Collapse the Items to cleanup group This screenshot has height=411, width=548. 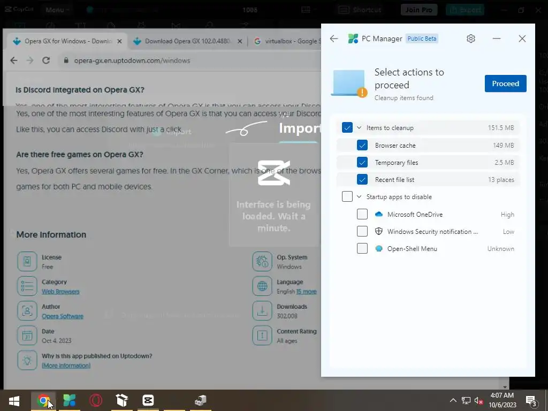coord(359,128)
